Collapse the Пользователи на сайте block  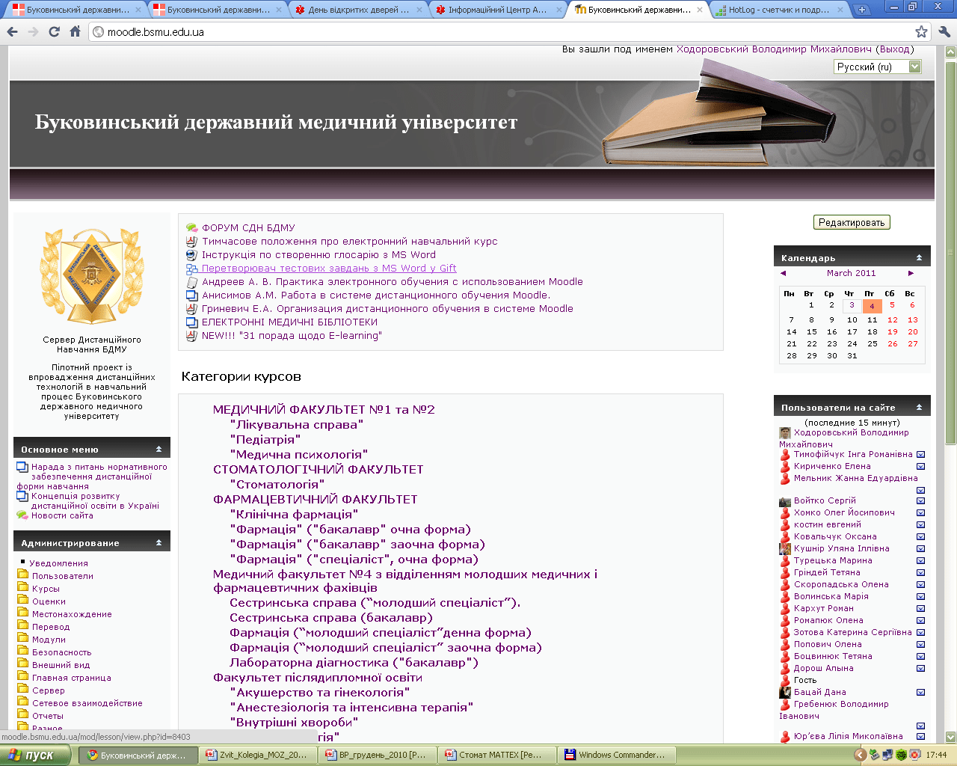(919, 408)
